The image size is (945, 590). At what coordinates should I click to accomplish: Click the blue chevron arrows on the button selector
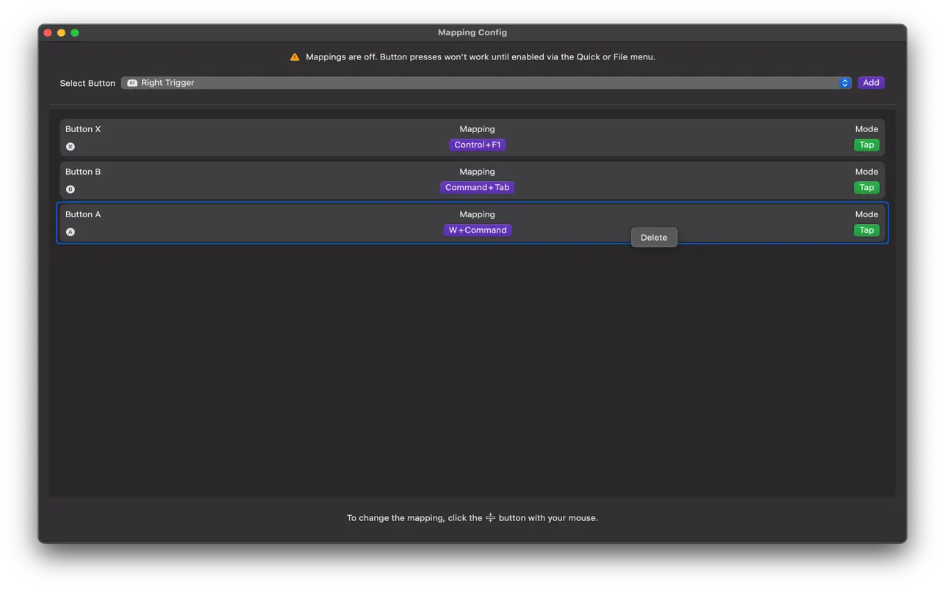844,82
